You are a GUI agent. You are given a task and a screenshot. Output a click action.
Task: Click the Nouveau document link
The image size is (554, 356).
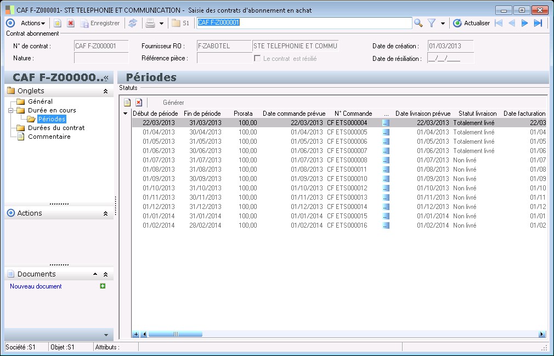[x=36, y=286]
